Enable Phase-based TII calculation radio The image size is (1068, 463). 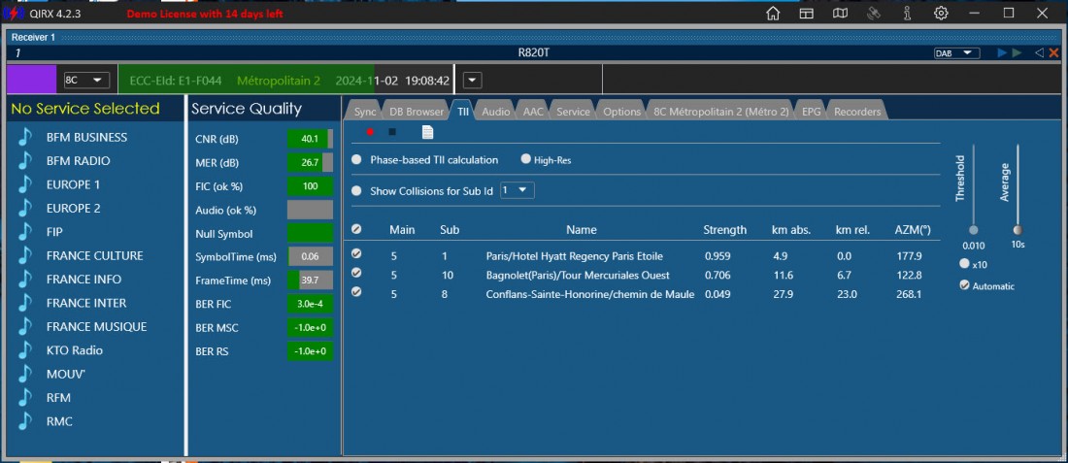coord(356,160)
